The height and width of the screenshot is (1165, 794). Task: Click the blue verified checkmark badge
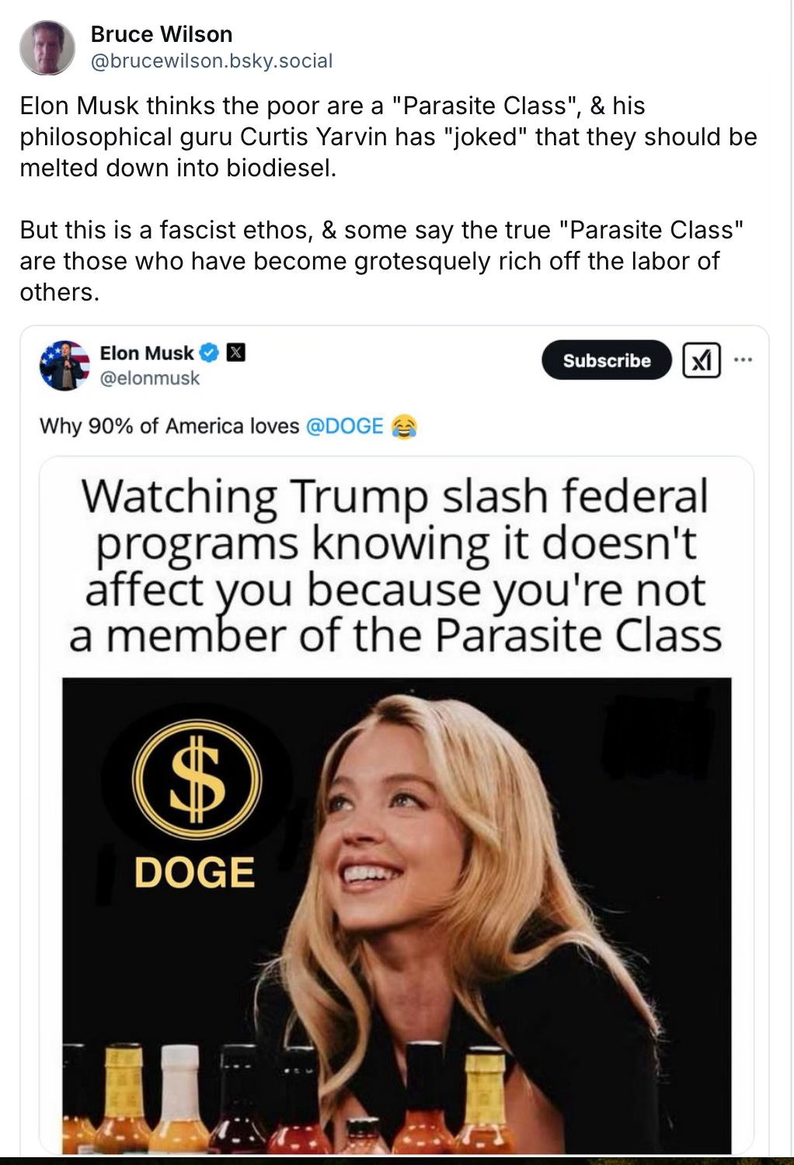tap(210, 353)
